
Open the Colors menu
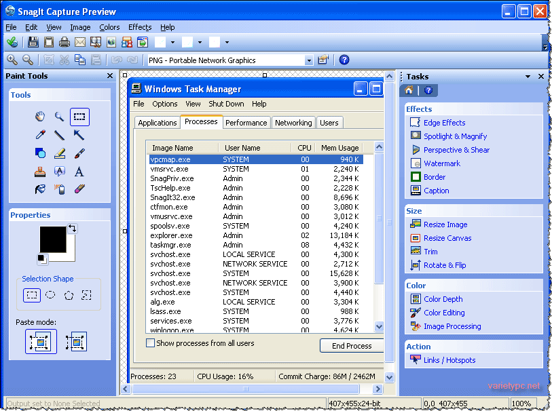tap(109, 27)
